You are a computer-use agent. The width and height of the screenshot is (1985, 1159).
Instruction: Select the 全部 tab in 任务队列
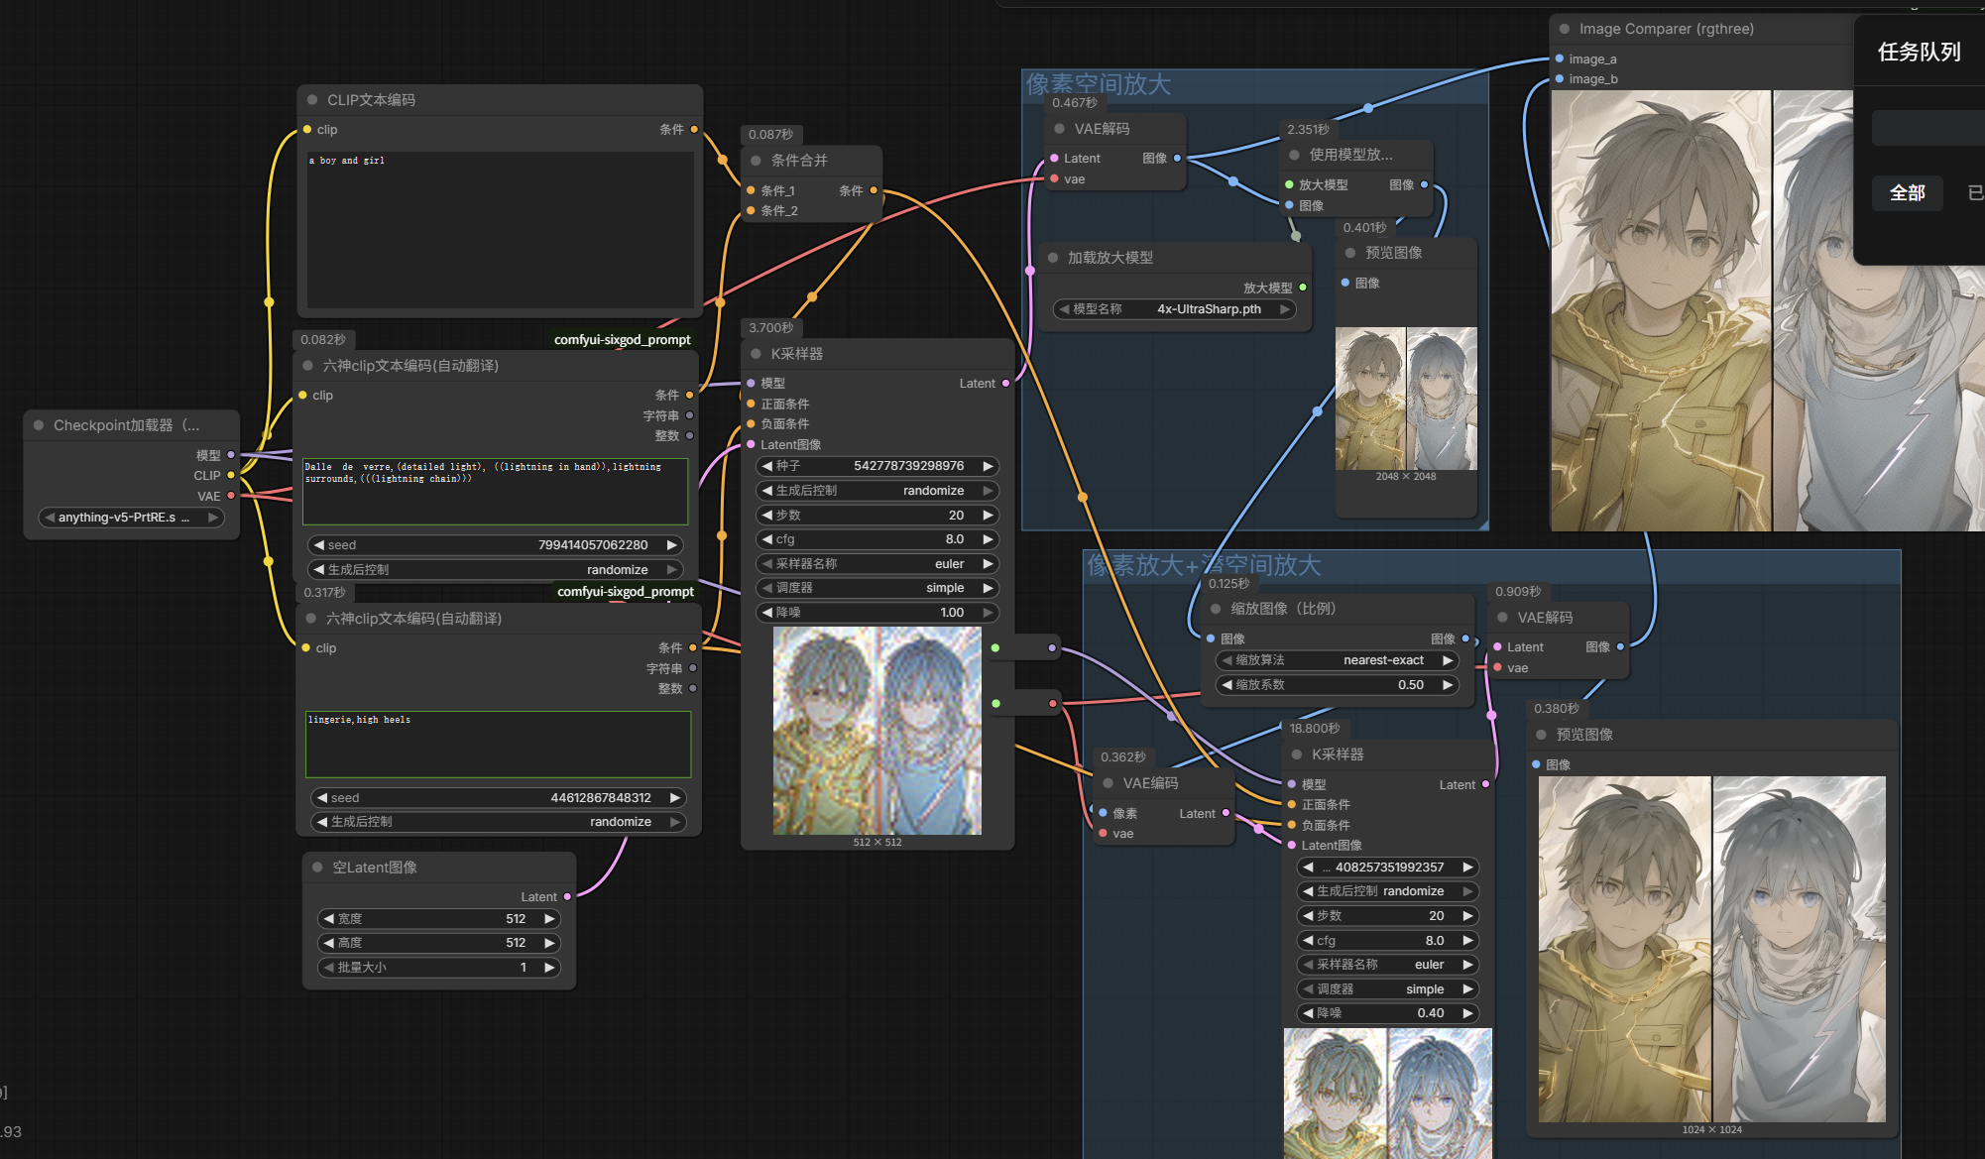pyautogui.click(x=1907, y=192)
